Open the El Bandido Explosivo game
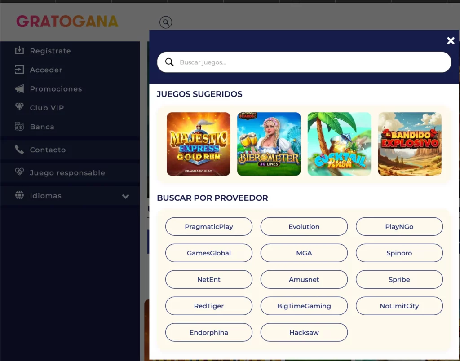460x361 pixels. [x=410, y=144]
